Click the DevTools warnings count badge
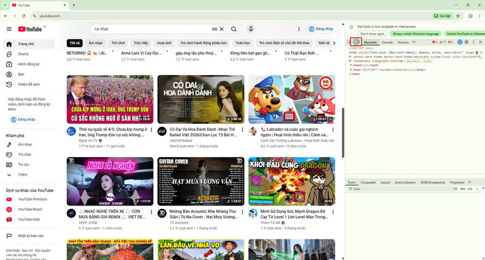Screen dimensions: 485x260 tap(443, 42)
